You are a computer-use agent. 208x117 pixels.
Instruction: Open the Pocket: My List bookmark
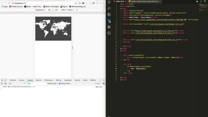[x=16, y=6]
